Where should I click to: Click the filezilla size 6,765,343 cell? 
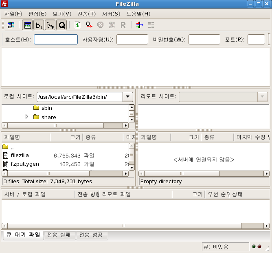(67, 155)
